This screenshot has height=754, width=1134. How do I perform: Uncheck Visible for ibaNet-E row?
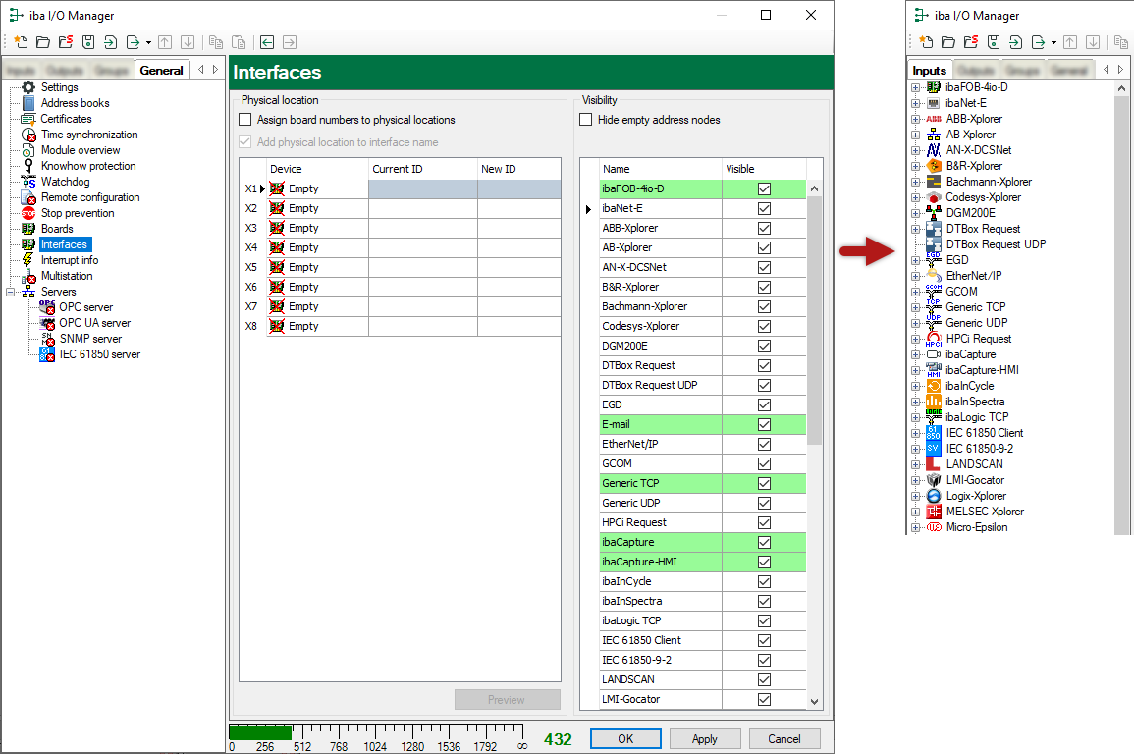coord(764,208)
